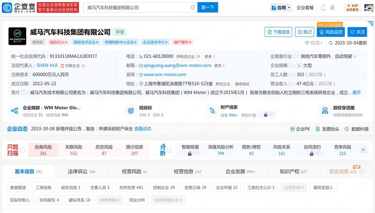Expand the risk analysis row arrow

[x=363, y=150]
